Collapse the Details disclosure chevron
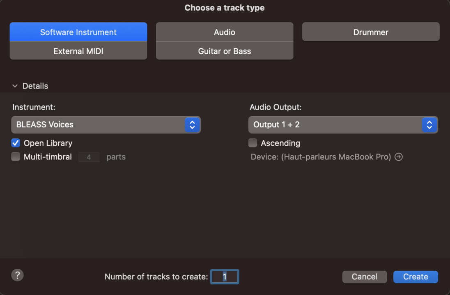 pos(15,86)
